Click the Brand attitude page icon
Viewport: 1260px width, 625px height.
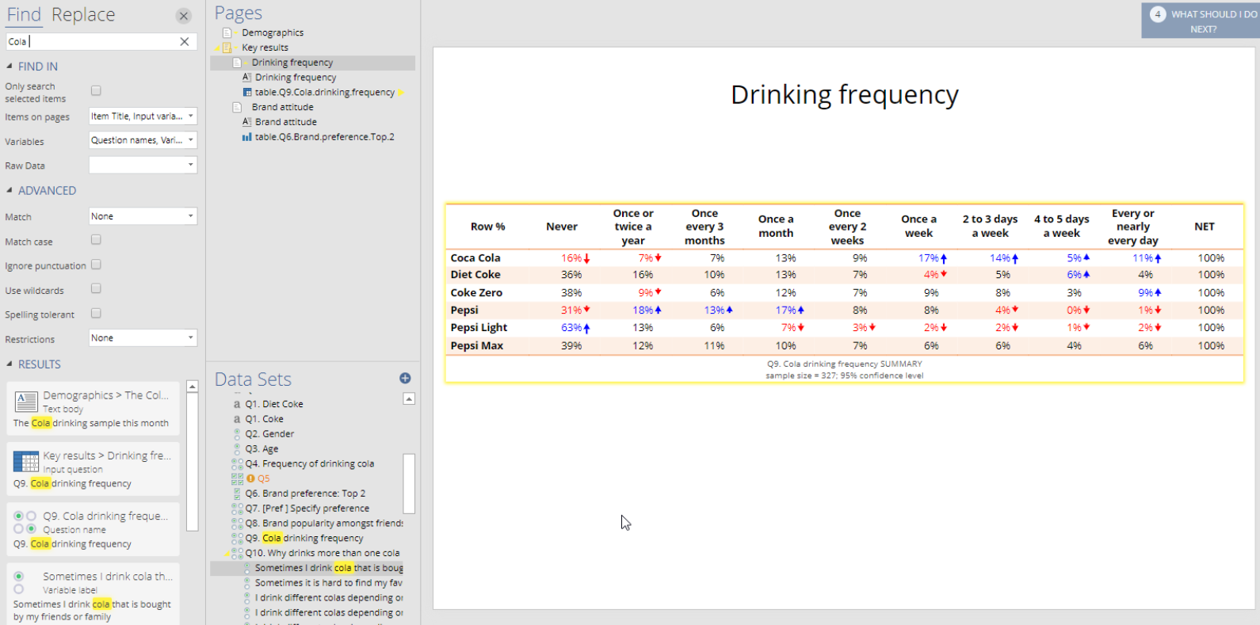pos(237,107)
